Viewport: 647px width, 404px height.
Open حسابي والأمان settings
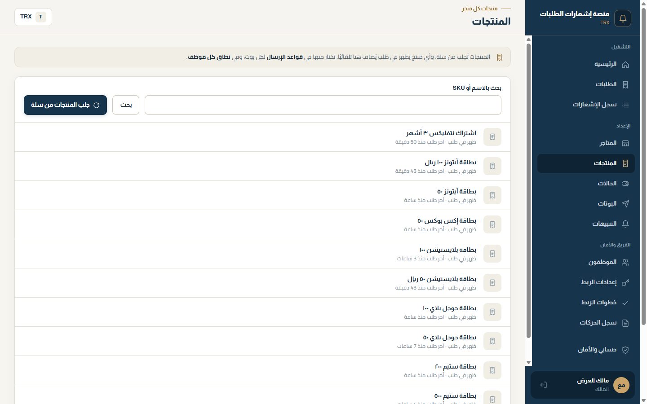click(586, 350)
